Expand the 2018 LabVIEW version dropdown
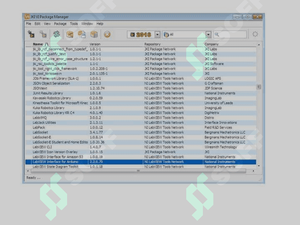This screenshot has width=300, height=225. (x=157, y=35)
